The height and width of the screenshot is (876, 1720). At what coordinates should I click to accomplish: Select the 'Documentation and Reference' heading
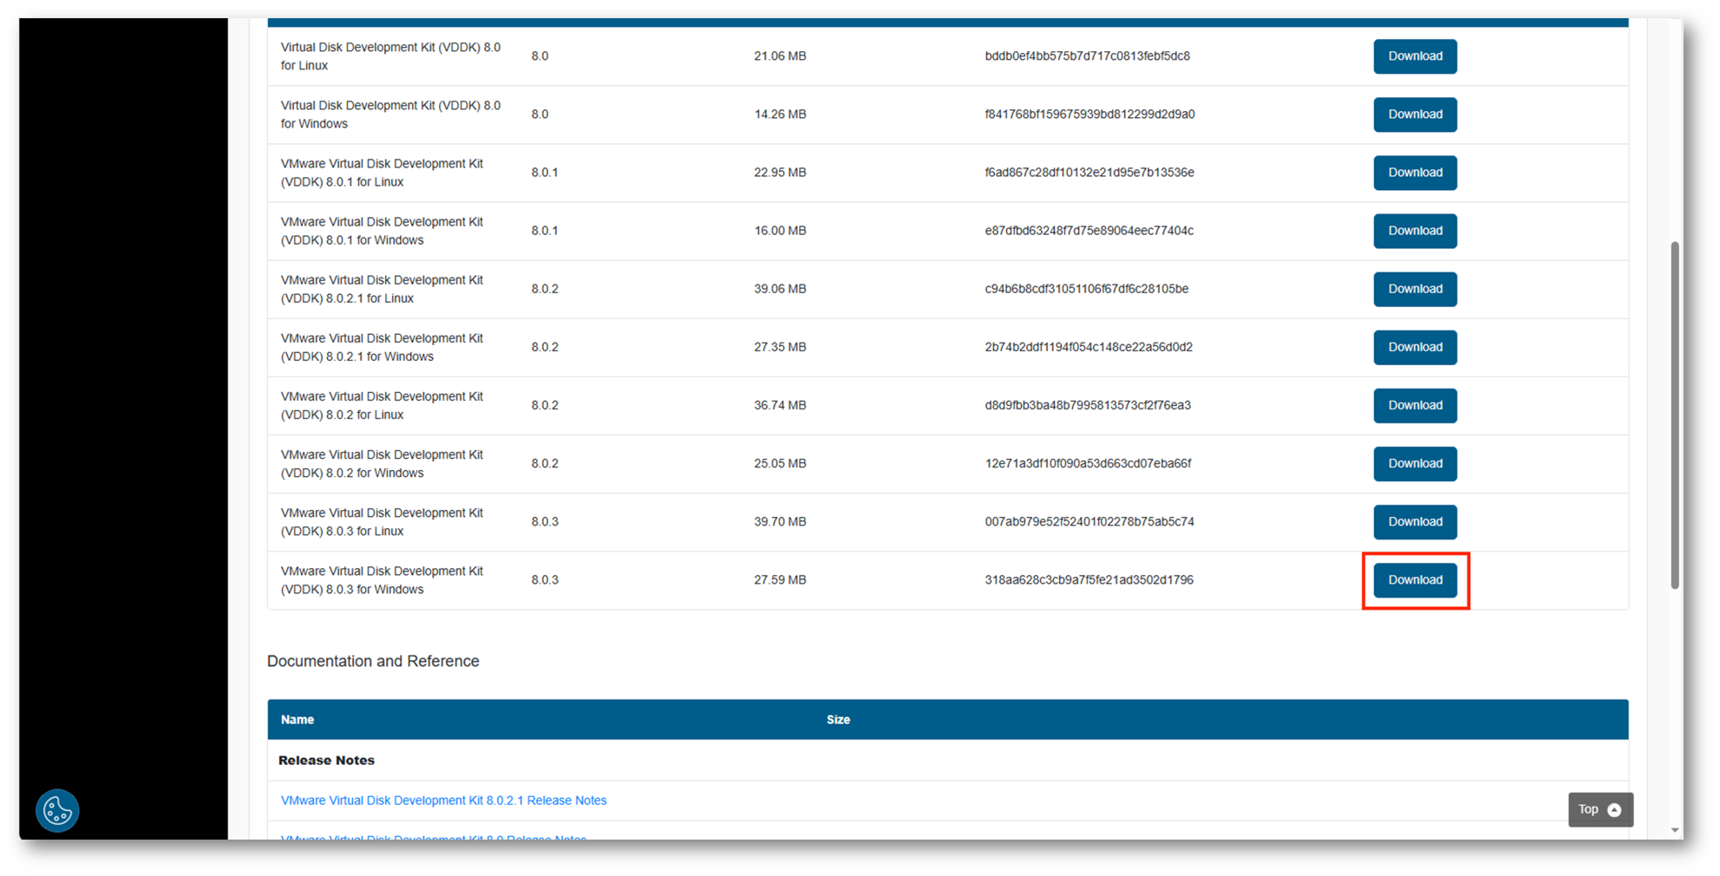(373, 661)
